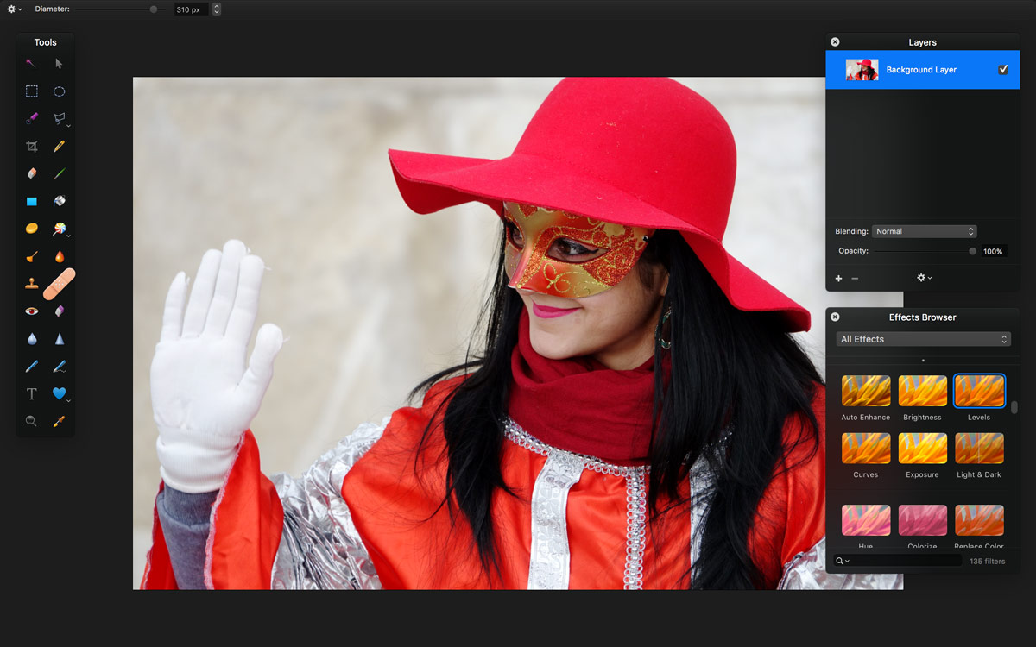Pick the Move arrow tool

pyautogui.click(x=60, y=64)
